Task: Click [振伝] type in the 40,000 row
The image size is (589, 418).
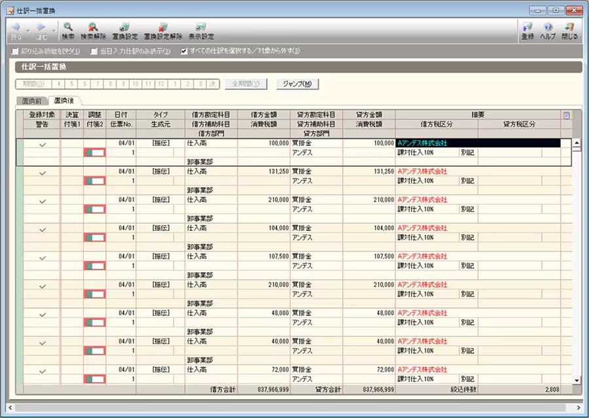Action: [161, 341]
